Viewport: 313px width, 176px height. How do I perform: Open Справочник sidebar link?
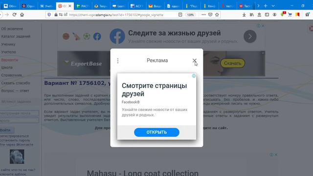[x=12, y=75]
